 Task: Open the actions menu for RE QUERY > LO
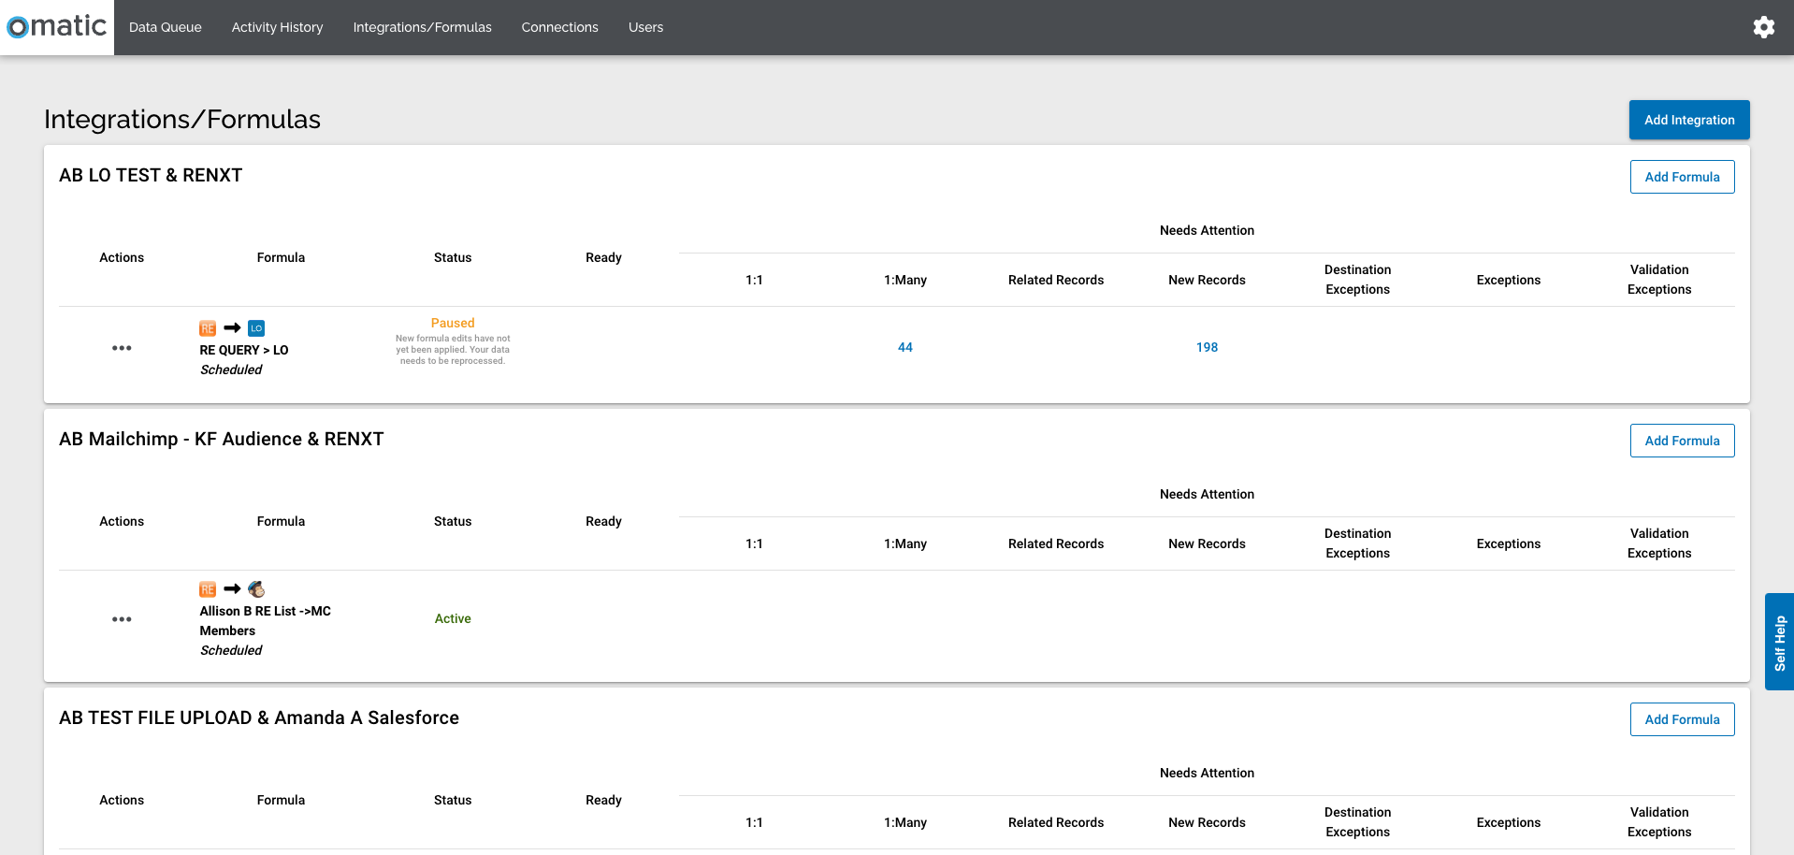(121, 347)
